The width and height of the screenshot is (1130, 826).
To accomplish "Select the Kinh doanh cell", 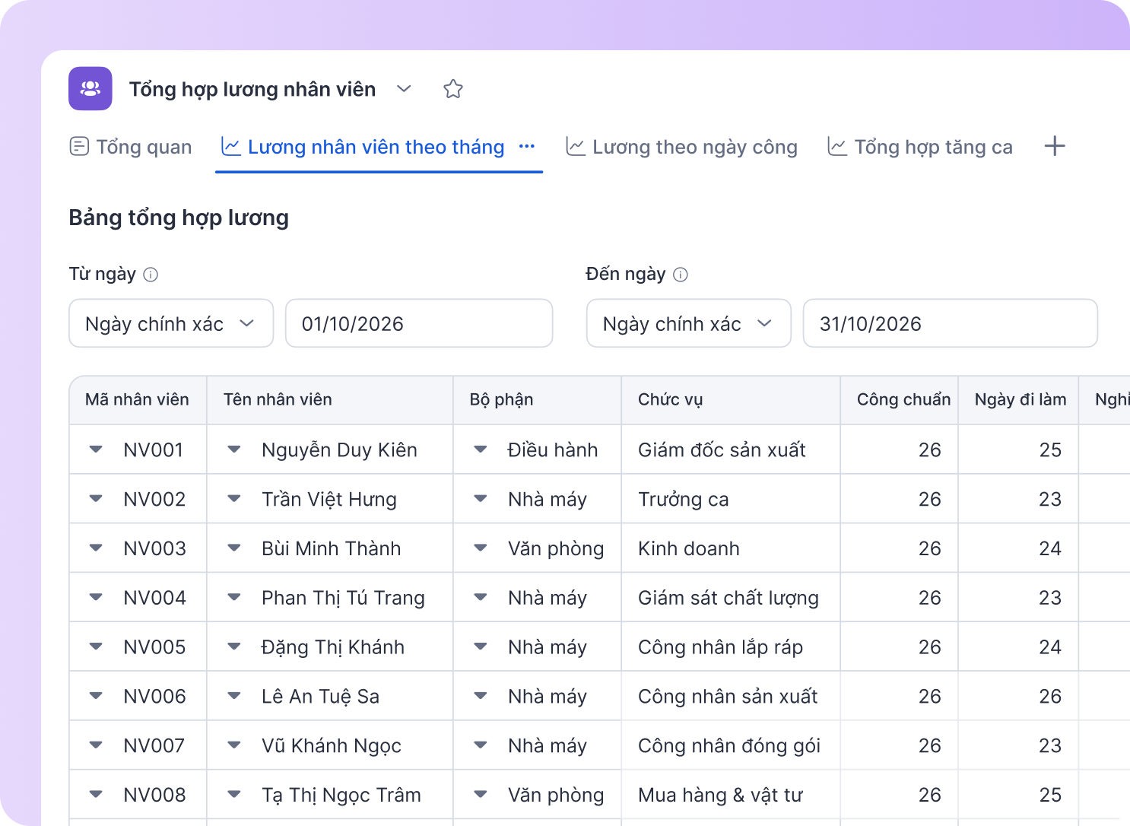I will pyautogui.click(x=731, y=548).
